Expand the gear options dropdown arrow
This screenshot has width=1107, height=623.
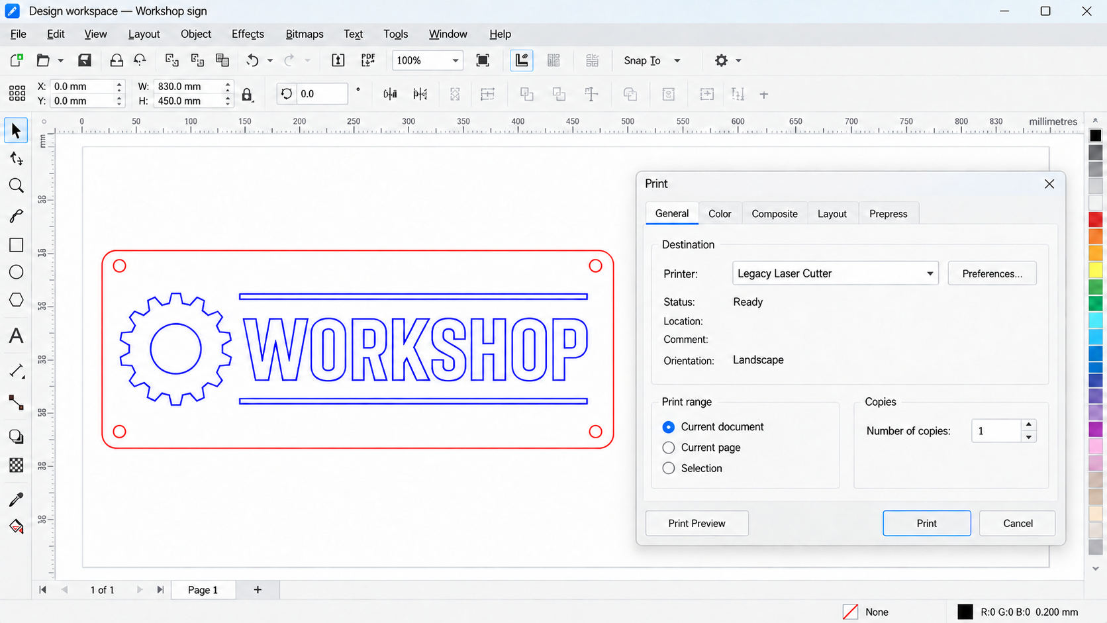coord(738,60)
